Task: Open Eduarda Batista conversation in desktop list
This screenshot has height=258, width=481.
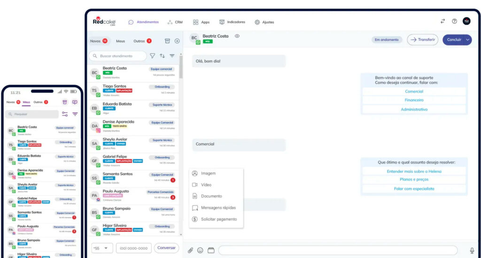Action: (x=133, y=108)
